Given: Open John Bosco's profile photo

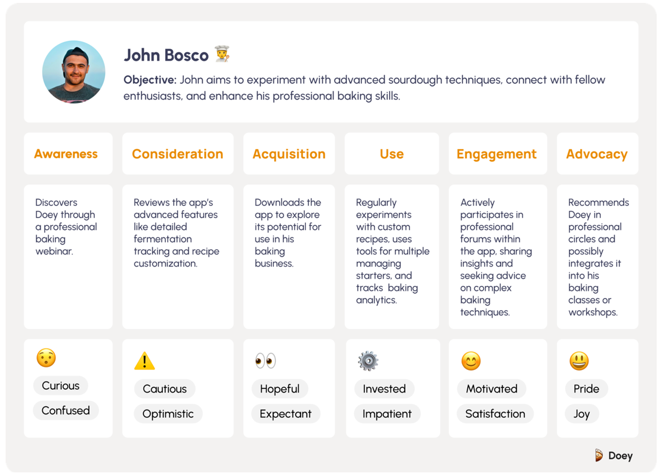Looking at the screenshot, I should (x=74, y=72).
